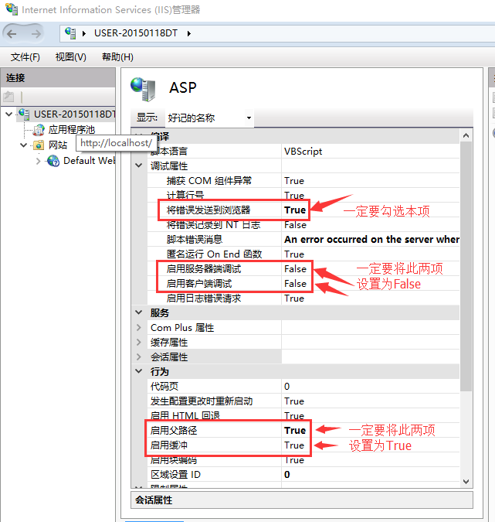
Task: Click the 网站 sites folder icon
Action: pyautogui.click(x=39, y=145)
